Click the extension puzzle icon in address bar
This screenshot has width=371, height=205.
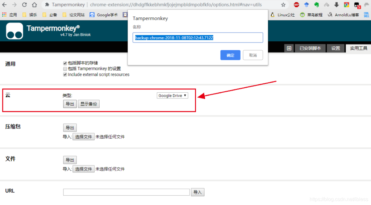tap(47, 5)
